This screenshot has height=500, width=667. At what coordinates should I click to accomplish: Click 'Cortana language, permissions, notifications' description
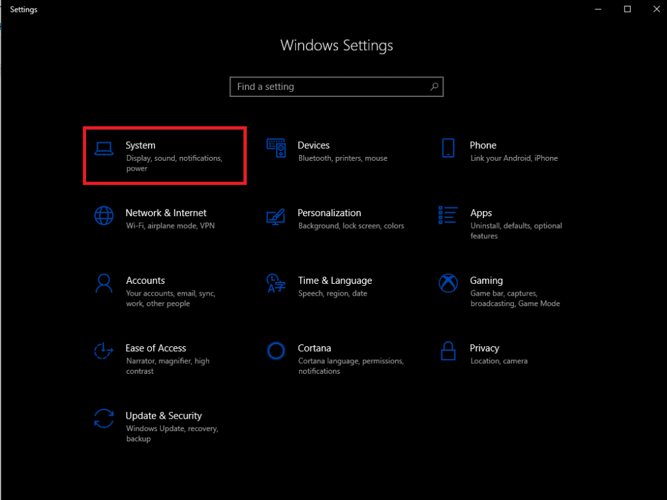coord(351,366)
